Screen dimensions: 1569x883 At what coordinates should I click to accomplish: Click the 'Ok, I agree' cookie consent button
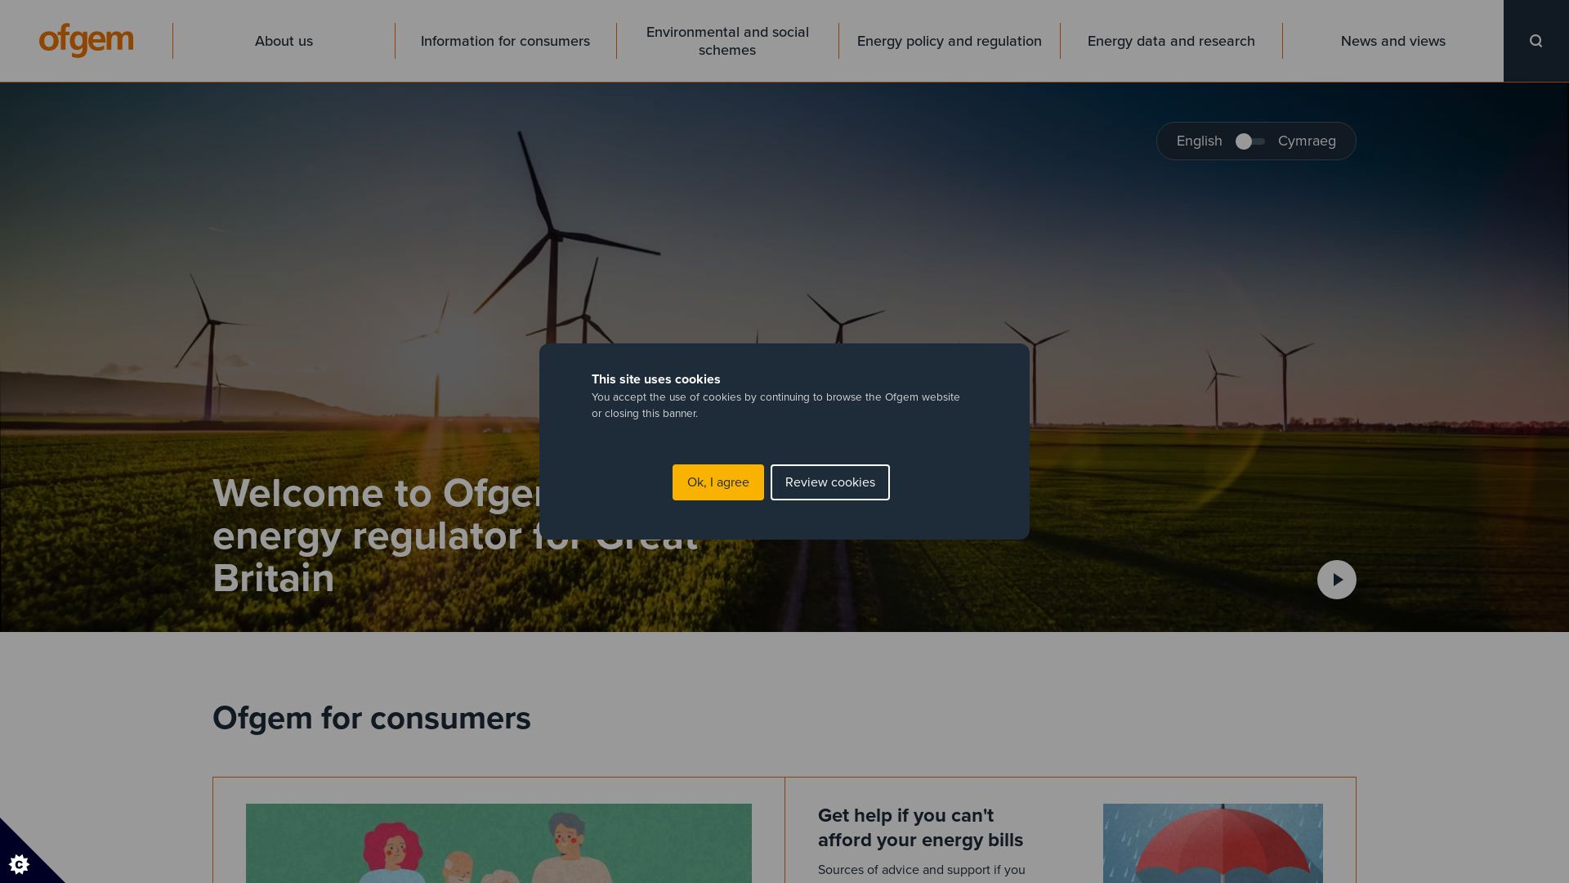click(x=717, y=482)
